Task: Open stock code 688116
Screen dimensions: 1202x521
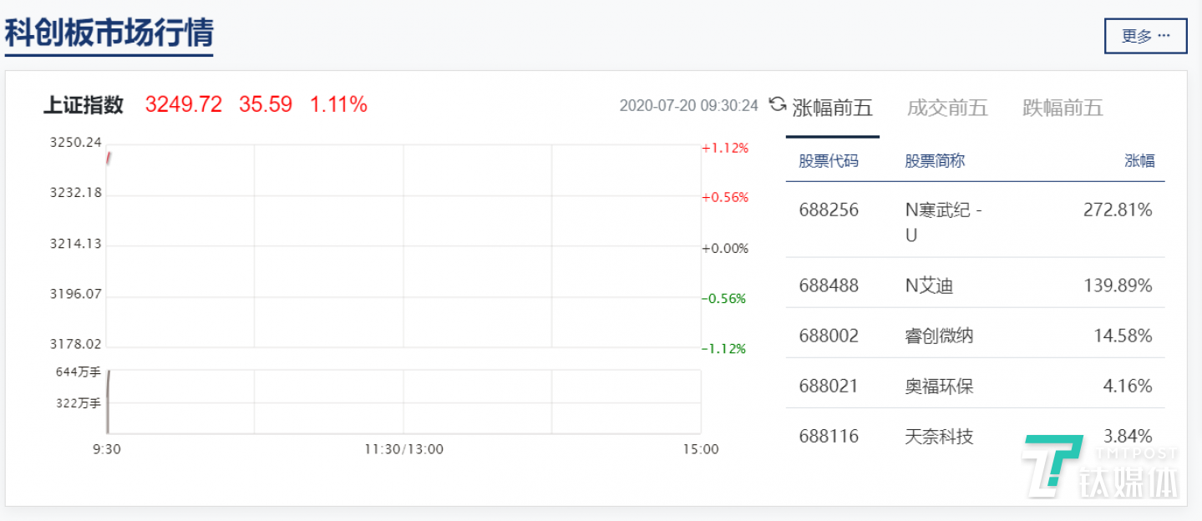Action: click(x=828, y=436)
